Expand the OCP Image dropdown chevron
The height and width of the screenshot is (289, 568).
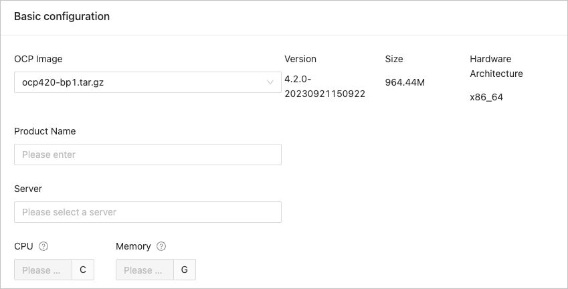click(270, 82)
